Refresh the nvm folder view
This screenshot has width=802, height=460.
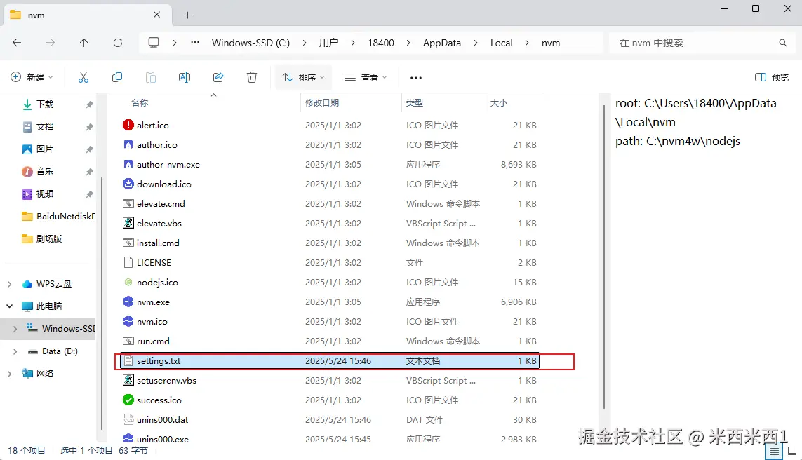click(x=118, y=43)
